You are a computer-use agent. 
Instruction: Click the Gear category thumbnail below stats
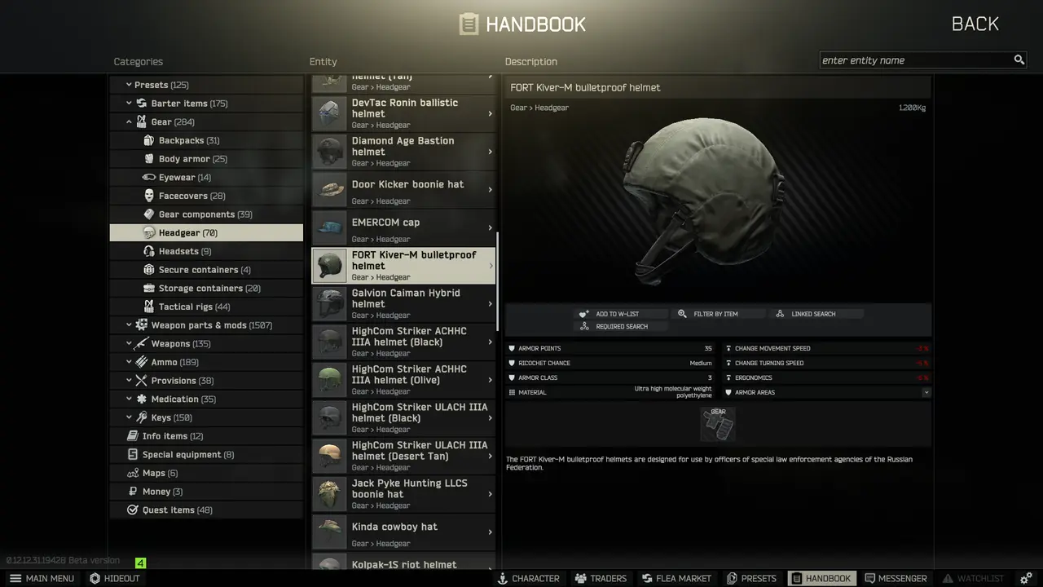[718, 424]
